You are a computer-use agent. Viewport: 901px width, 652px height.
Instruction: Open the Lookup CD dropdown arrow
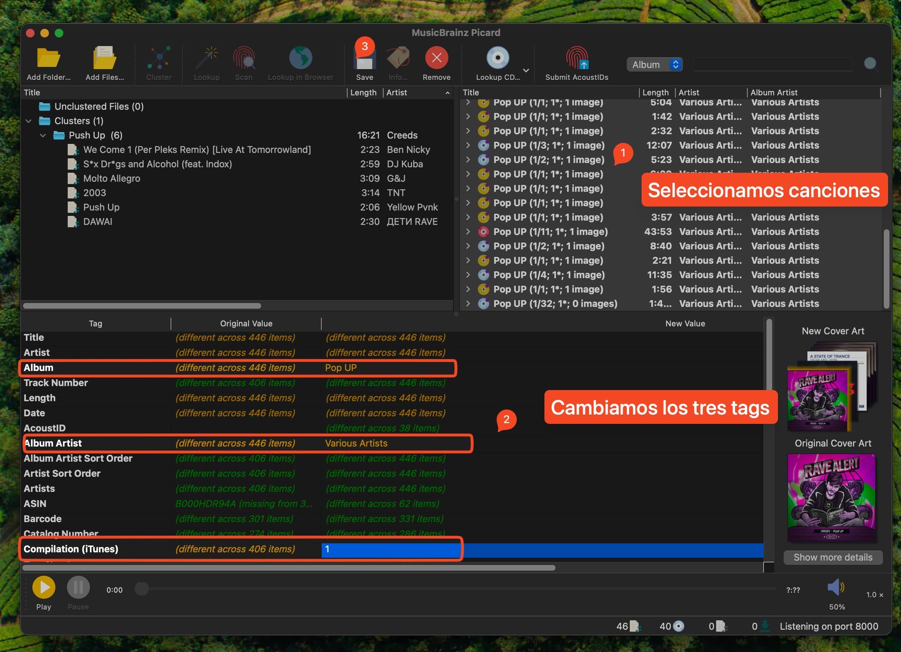[x=526, y=70]
